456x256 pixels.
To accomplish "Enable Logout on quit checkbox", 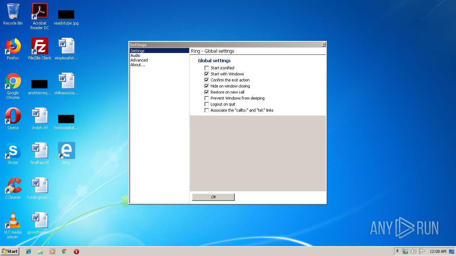I will coord(207,104).
